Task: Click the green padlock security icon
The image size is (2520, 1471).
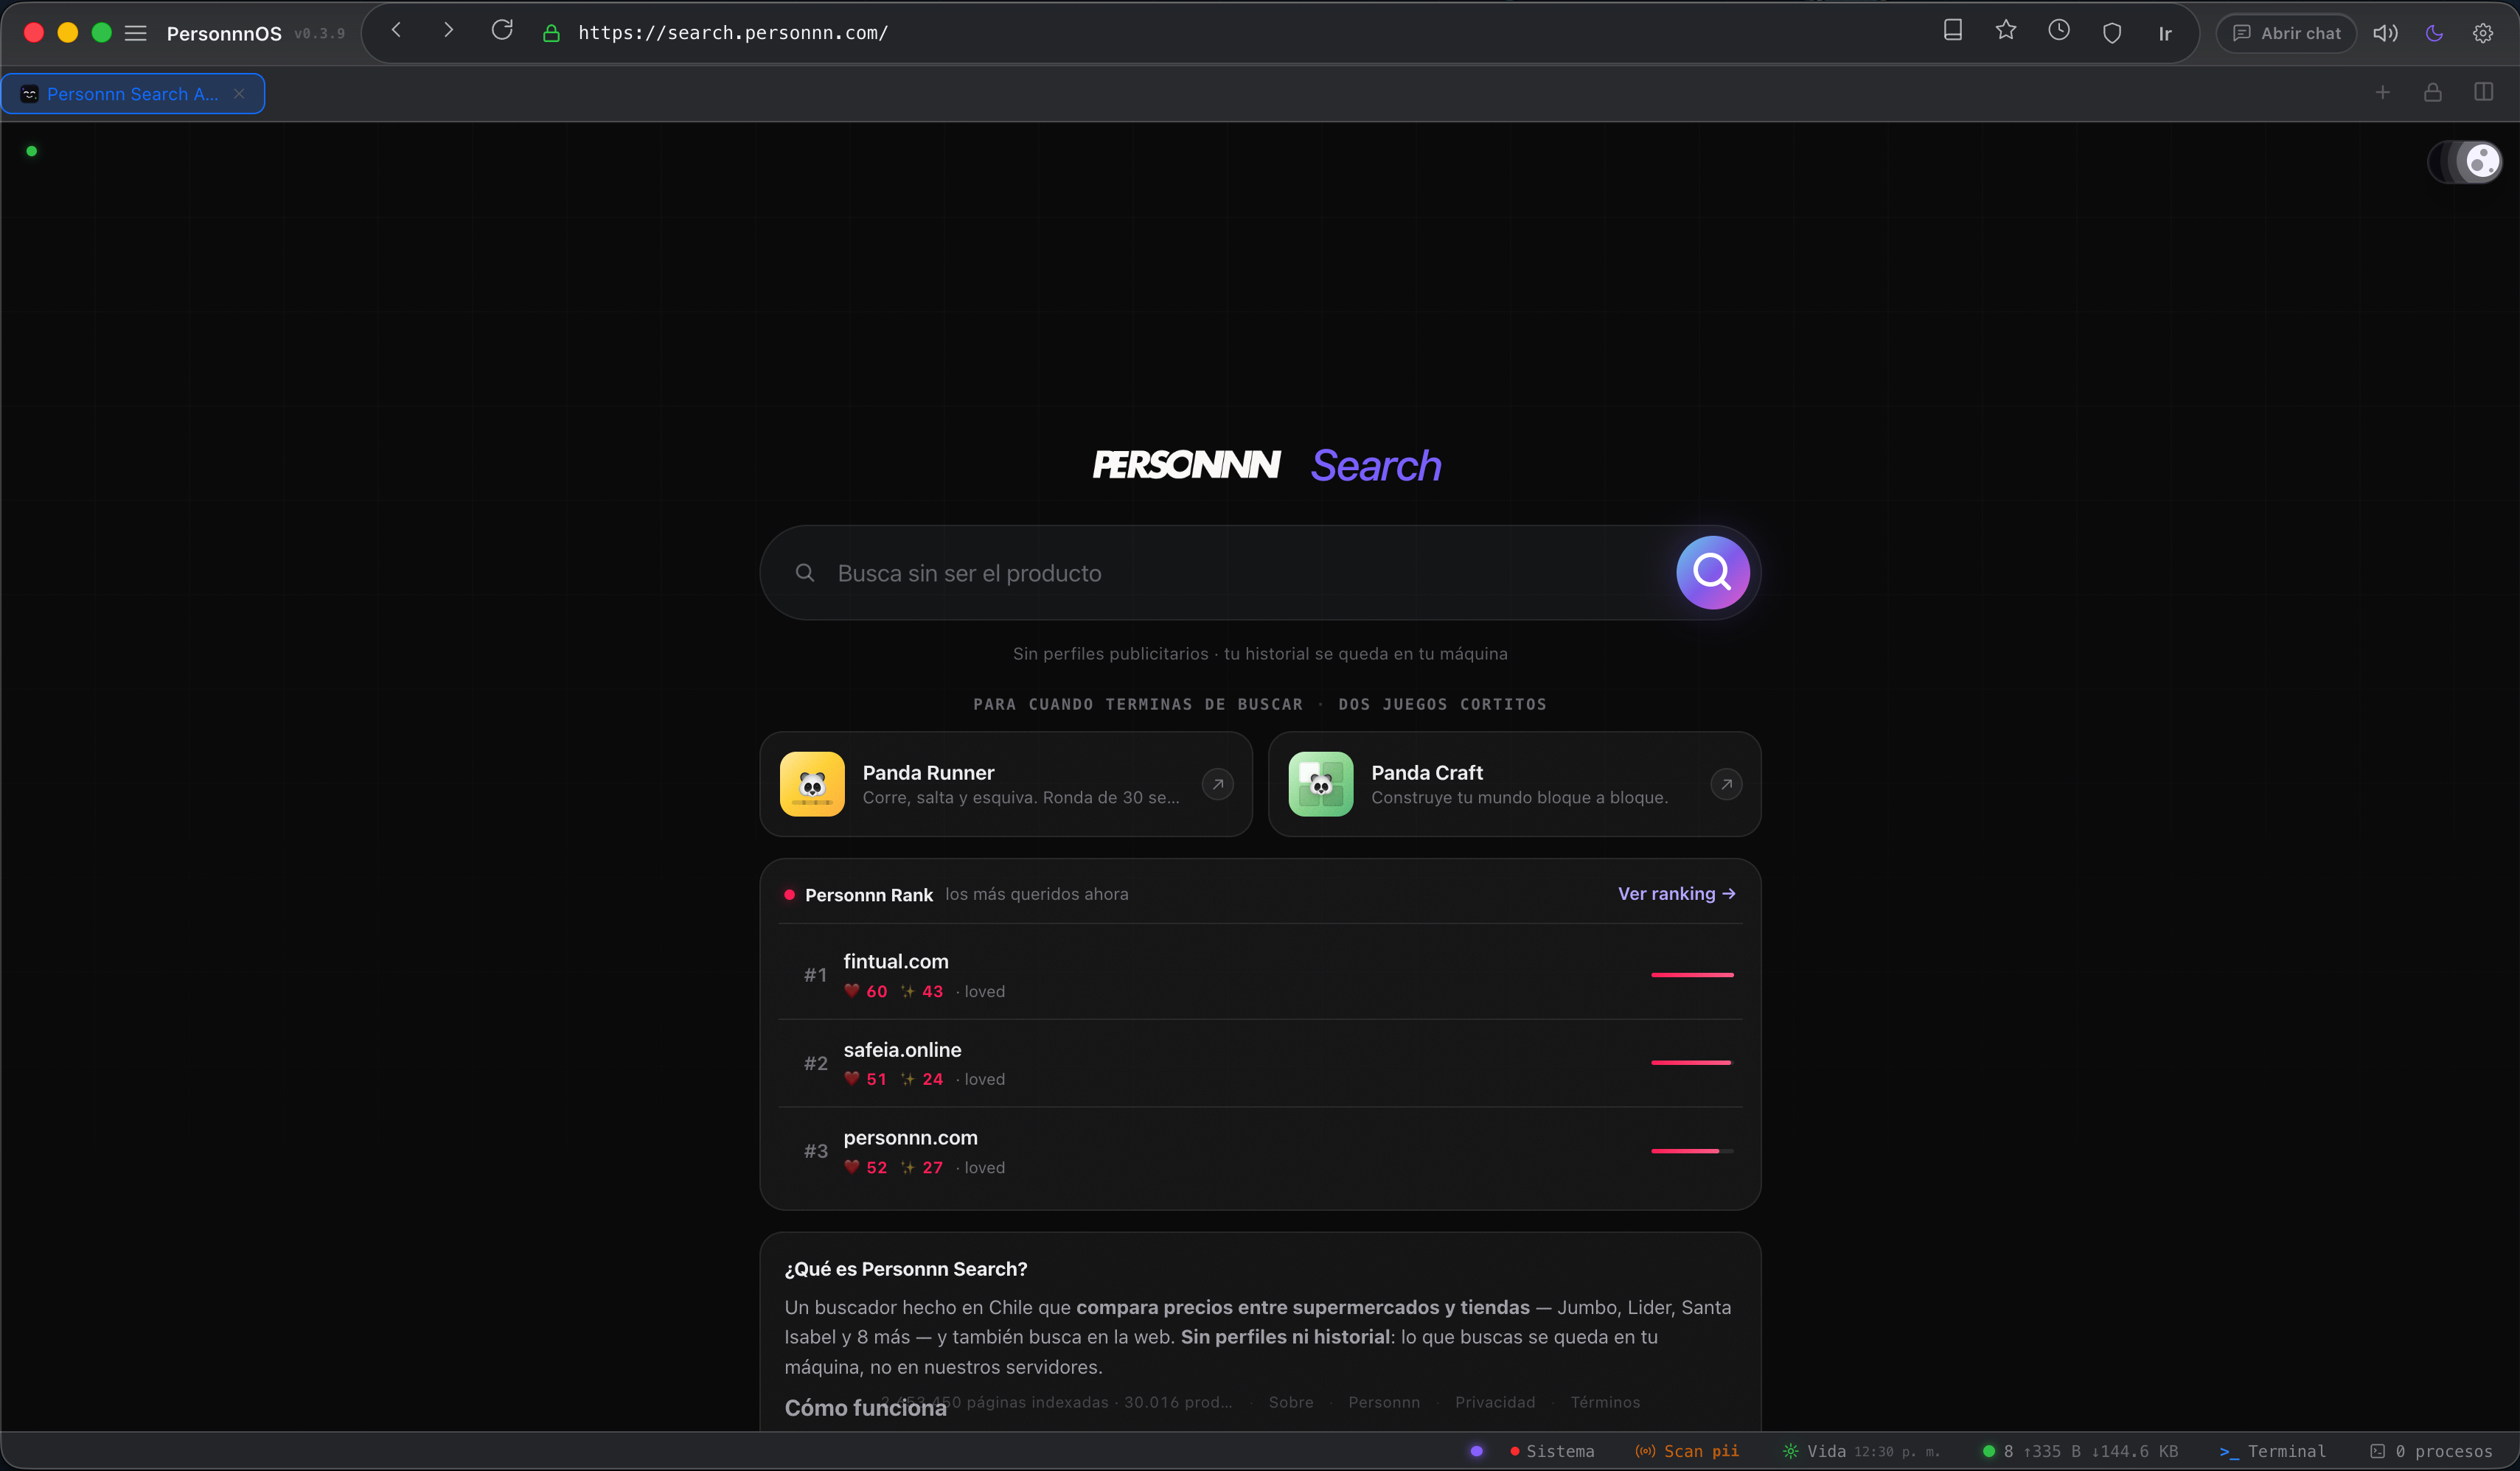Action: [551, 33]
